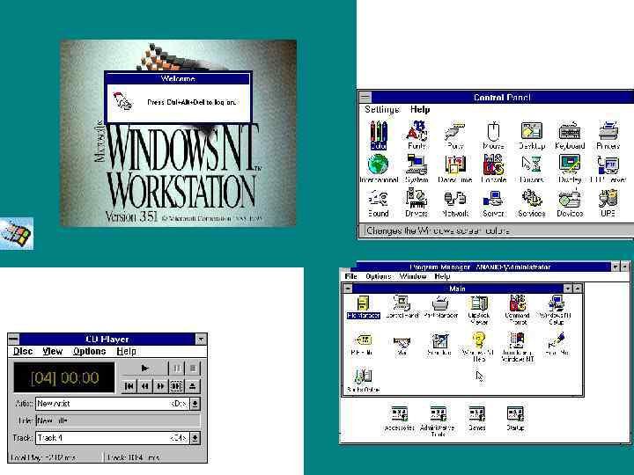Select Print Manager in the Main group

(441, 307)
